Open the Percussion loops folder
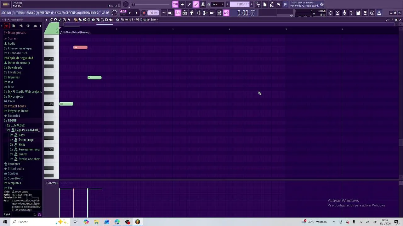This screenshot has height=226, width=403. click(x=30, y=149)
